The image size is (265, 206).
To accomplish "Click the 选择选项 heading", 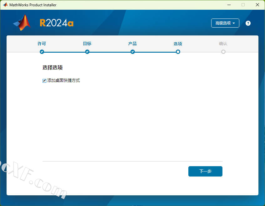I will click(53, 68).
